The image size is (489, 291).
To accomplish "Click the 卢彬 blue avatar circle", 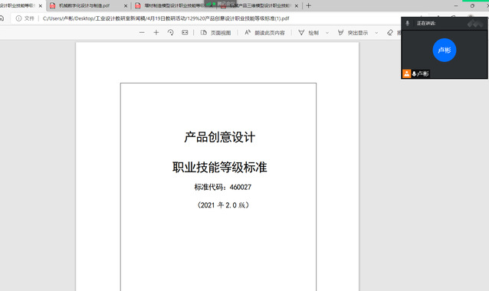I will click(x=445, y=51).
